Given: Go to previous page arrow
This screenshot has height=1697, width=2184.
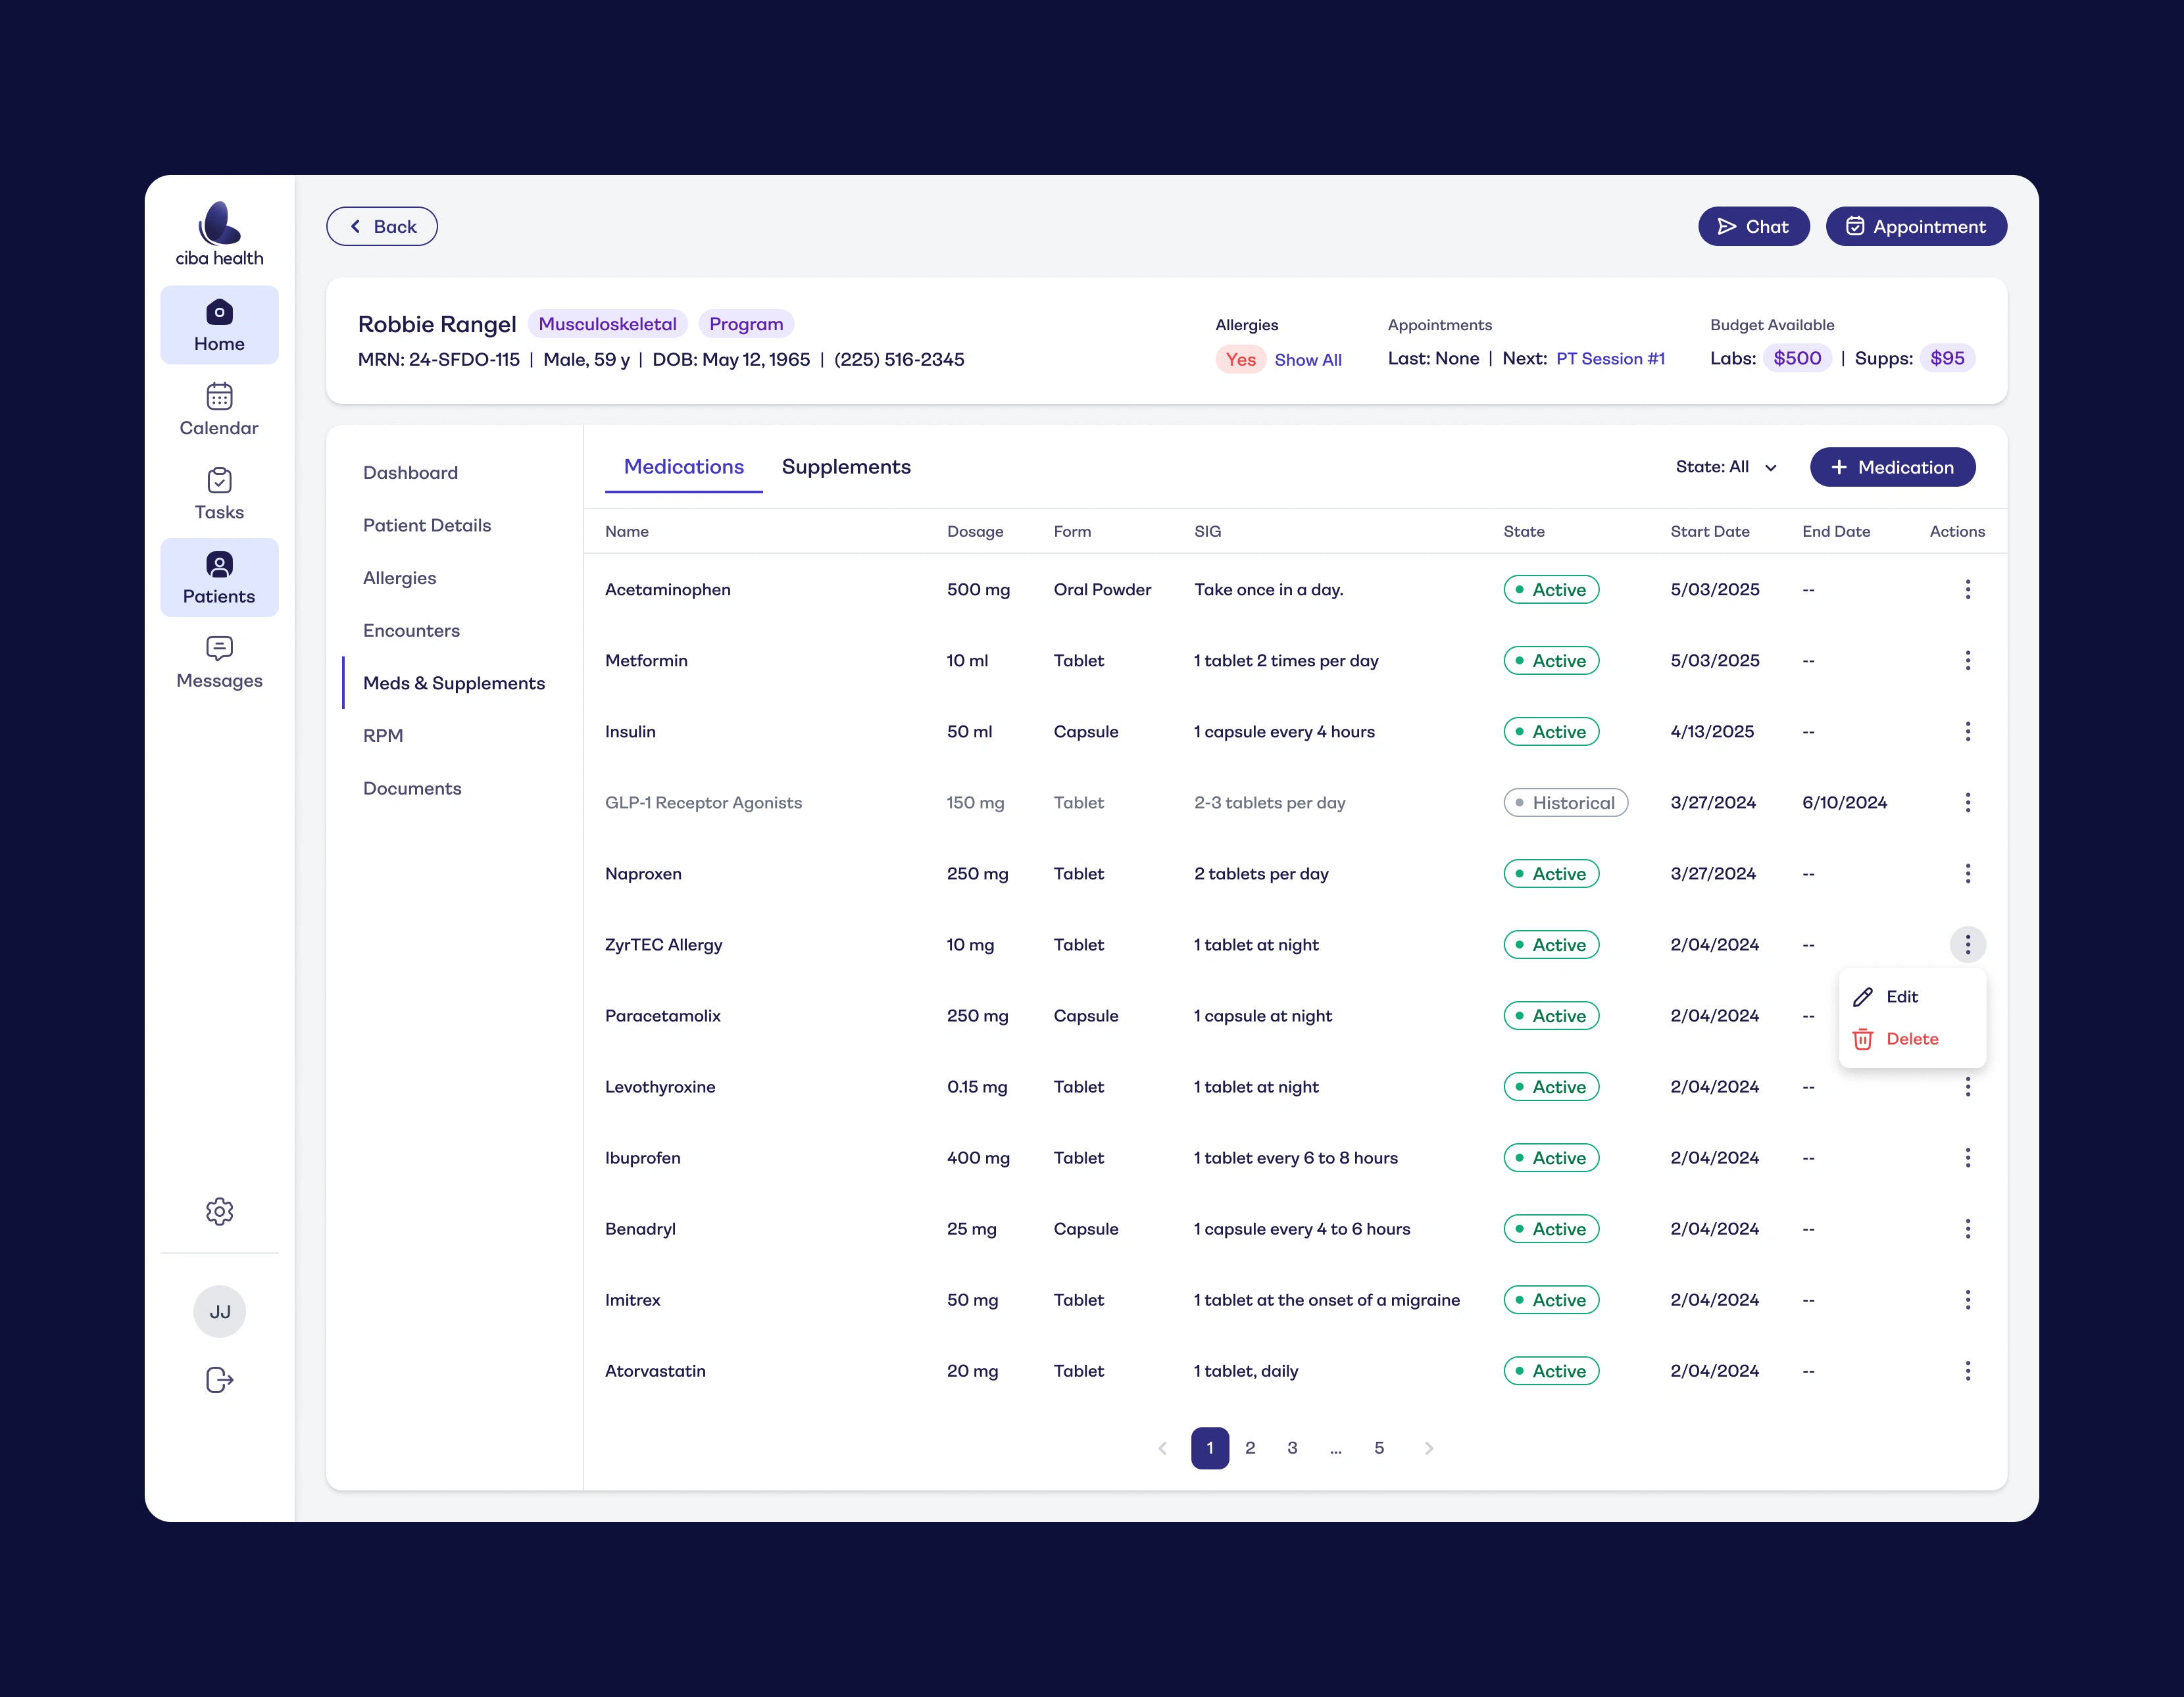Looking at the screenshot, I should 1162,1448.
